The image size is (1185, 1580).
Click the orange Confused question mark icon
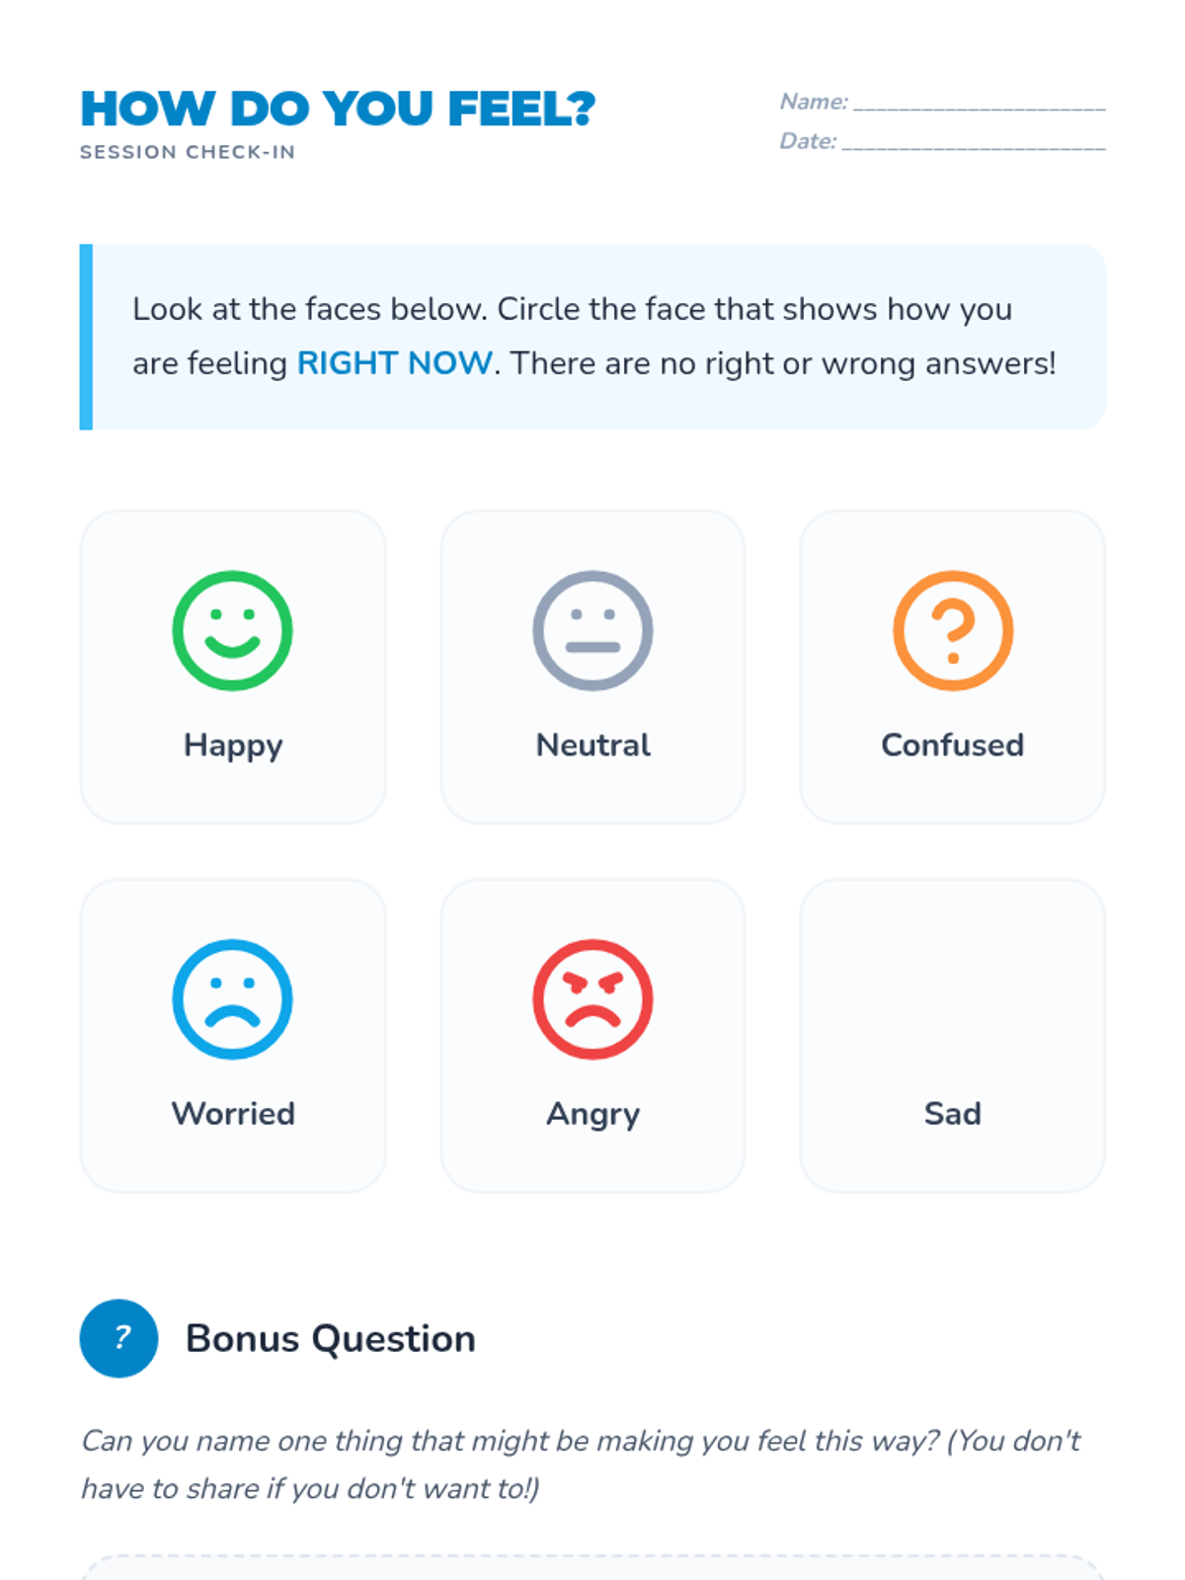click(953, 630)
